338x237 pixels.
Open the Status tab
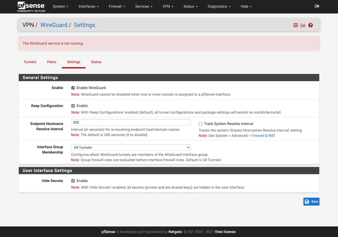96,62
